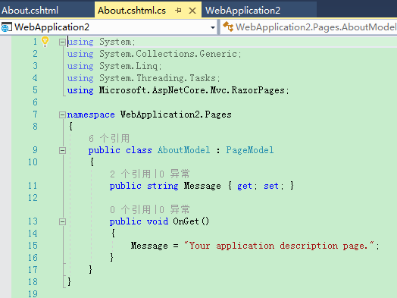Click the Message property name on line 11

202,186
